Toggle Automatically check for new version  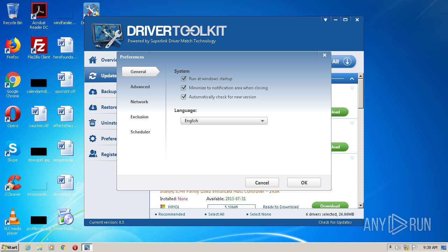(x=183, y=97)
